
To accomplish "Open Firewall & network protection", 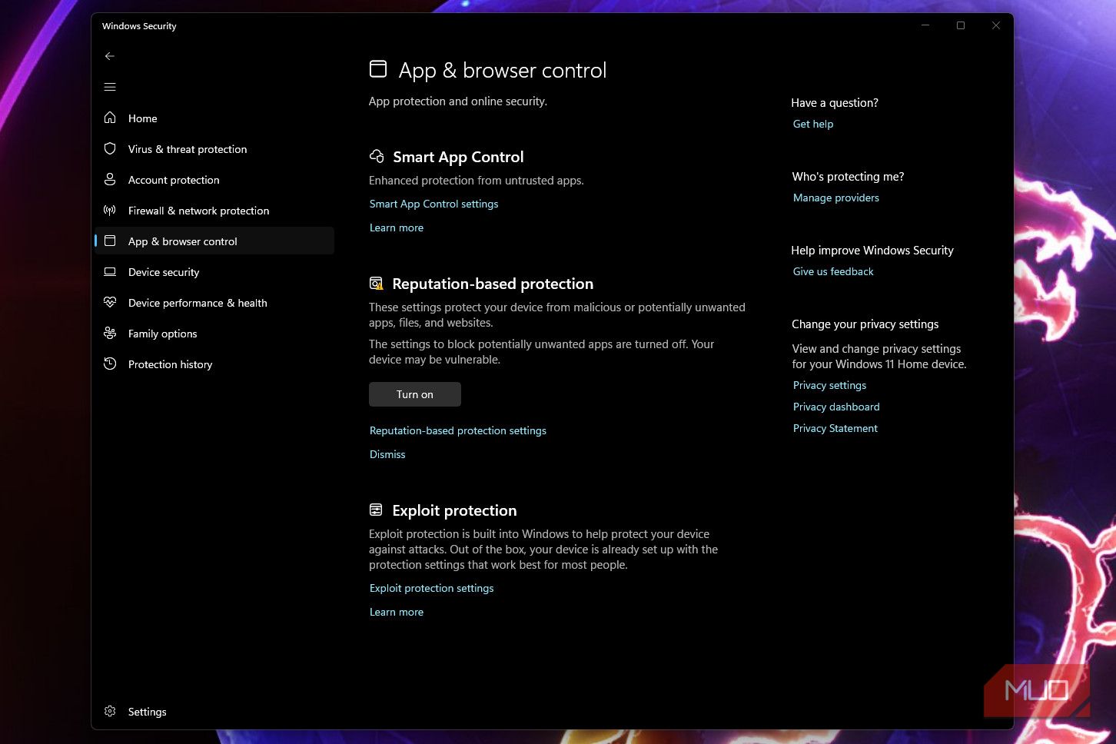I will 214,211.
